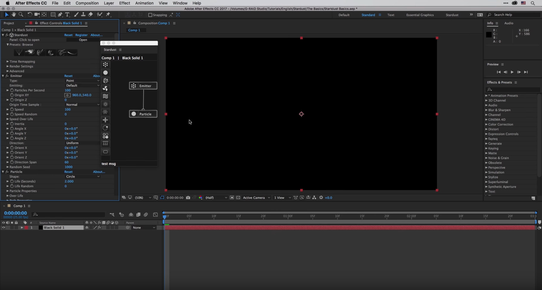
Task: Click the Emitter node icon in Stardust toolbar
Action: (105, 64)
